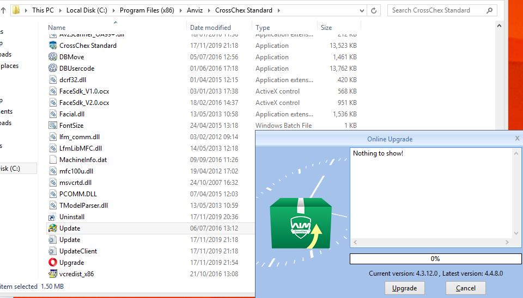Expand the chevron after Program Files (x86)

[180, 10]
